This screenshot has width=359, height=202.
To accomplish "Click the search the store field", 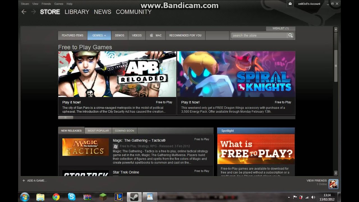I will (x=258, y=35).
